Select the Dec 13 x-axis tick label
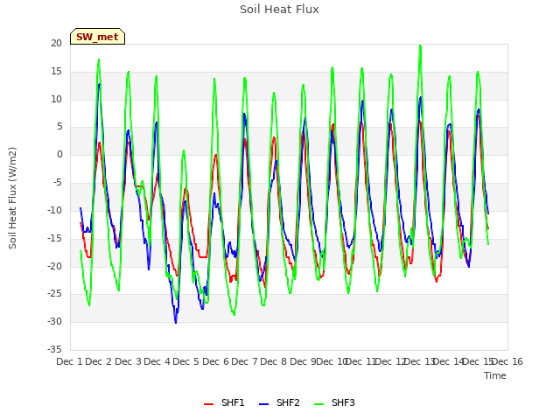The image size is (560, 420). pyautogui.click(x=419, y=361)
